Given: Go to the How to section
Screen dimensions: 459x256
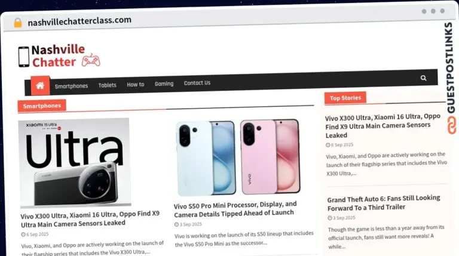Looking at the screenshot, I should pyautogui.click(x=136, y=85).
